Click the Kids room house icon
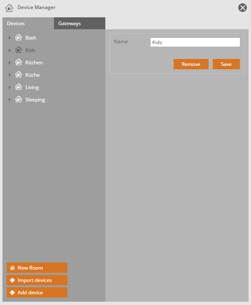251x305 pixels. pos(18,50)
